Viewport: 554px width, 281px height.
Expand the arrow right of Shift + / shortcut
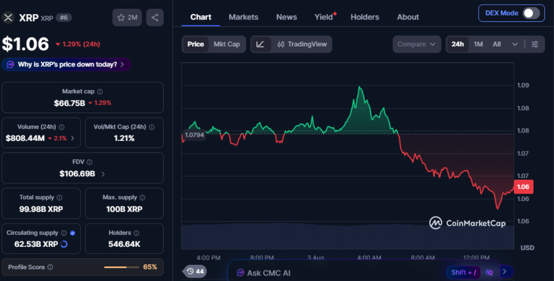[505, 271]
